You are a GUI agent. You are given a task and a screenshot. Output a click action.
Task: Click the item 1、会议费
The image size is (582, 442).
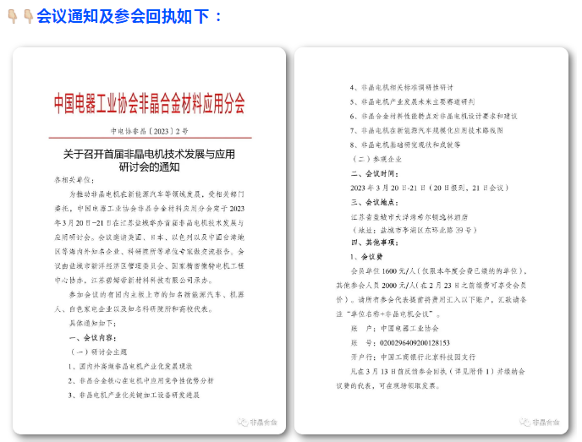coord(366,257)
